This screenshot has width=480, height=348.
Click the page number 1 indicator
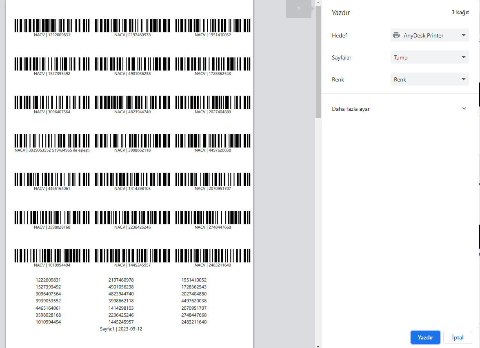click(298, 9)
